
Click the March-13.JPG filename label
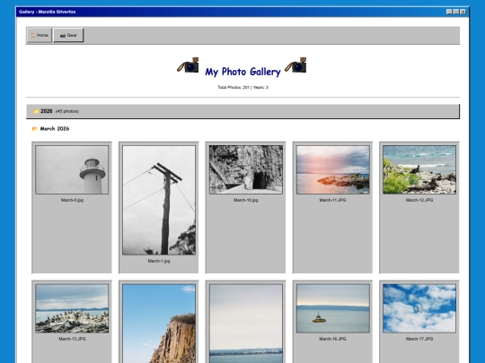(x=72, y=339)
